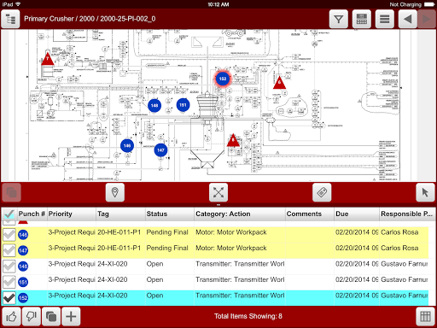Select blue marker 151 on drawing
The width and height of the screenshot is (437, 328).
[x=183, y=105]
